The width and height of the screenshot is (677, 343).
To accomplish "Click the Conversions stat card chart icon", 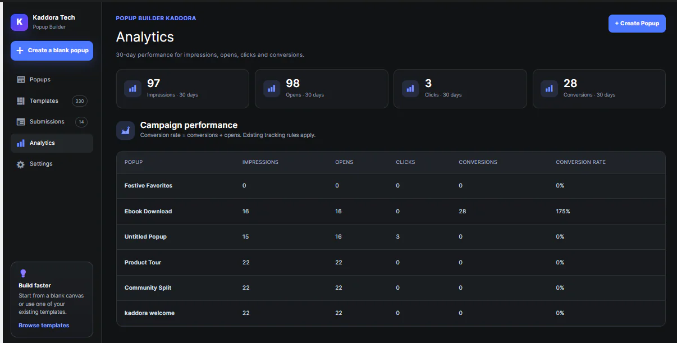I will pos(549,89).
